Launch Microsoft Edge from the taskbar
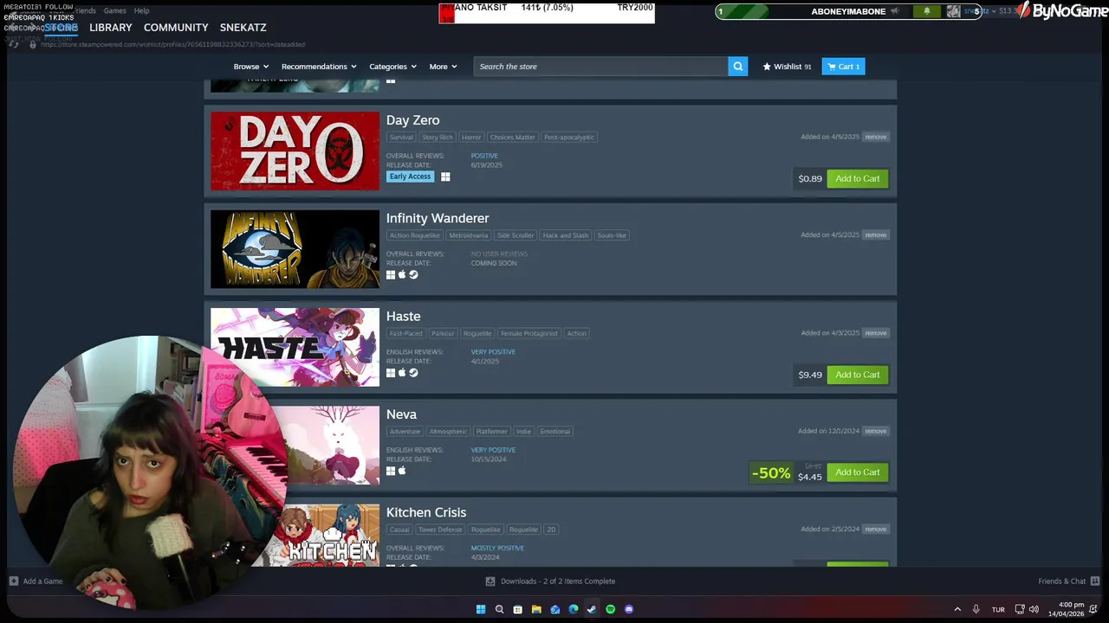Viewport: 1109px width, 623px height. tap(574, 609)
